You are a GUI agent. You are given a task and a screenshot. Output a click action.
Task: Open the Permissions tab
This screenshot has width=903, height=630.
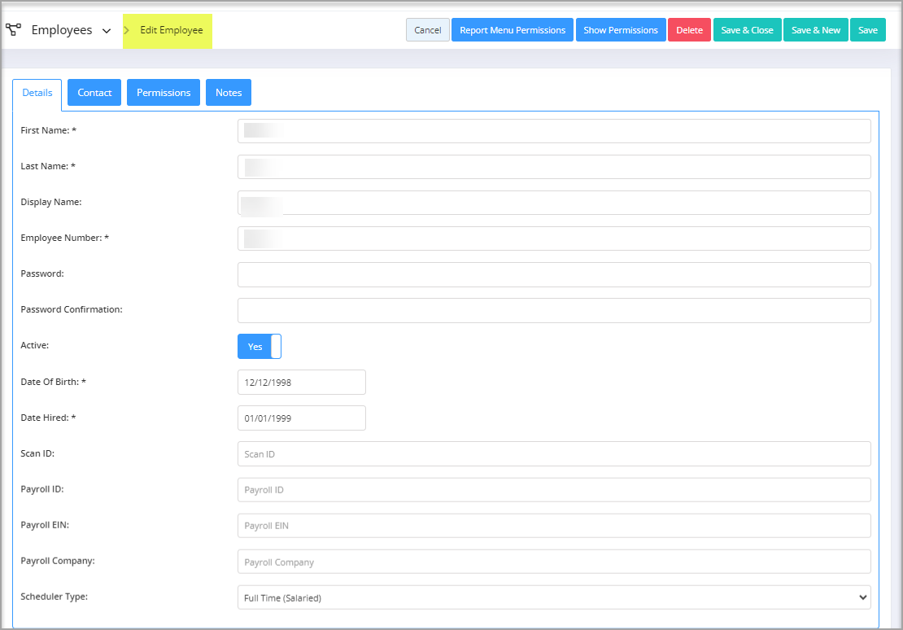(164, 92)
